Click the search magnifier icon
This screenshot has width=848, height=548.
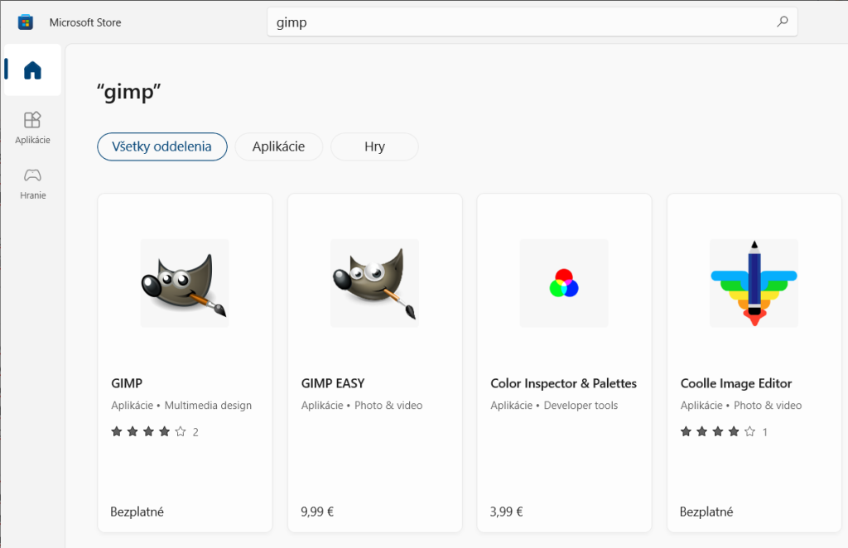782,22
